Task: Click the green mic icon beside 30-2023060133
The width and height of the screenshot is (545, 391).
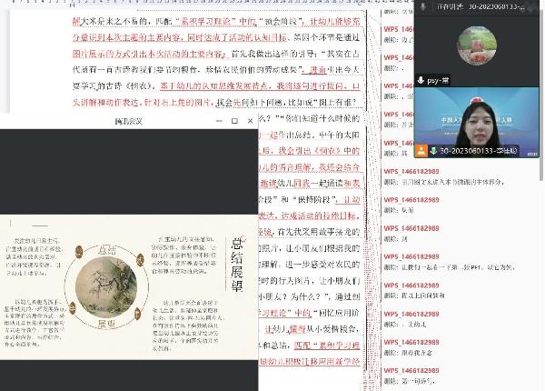Action: pyautogui.click(x=433, y=151)
